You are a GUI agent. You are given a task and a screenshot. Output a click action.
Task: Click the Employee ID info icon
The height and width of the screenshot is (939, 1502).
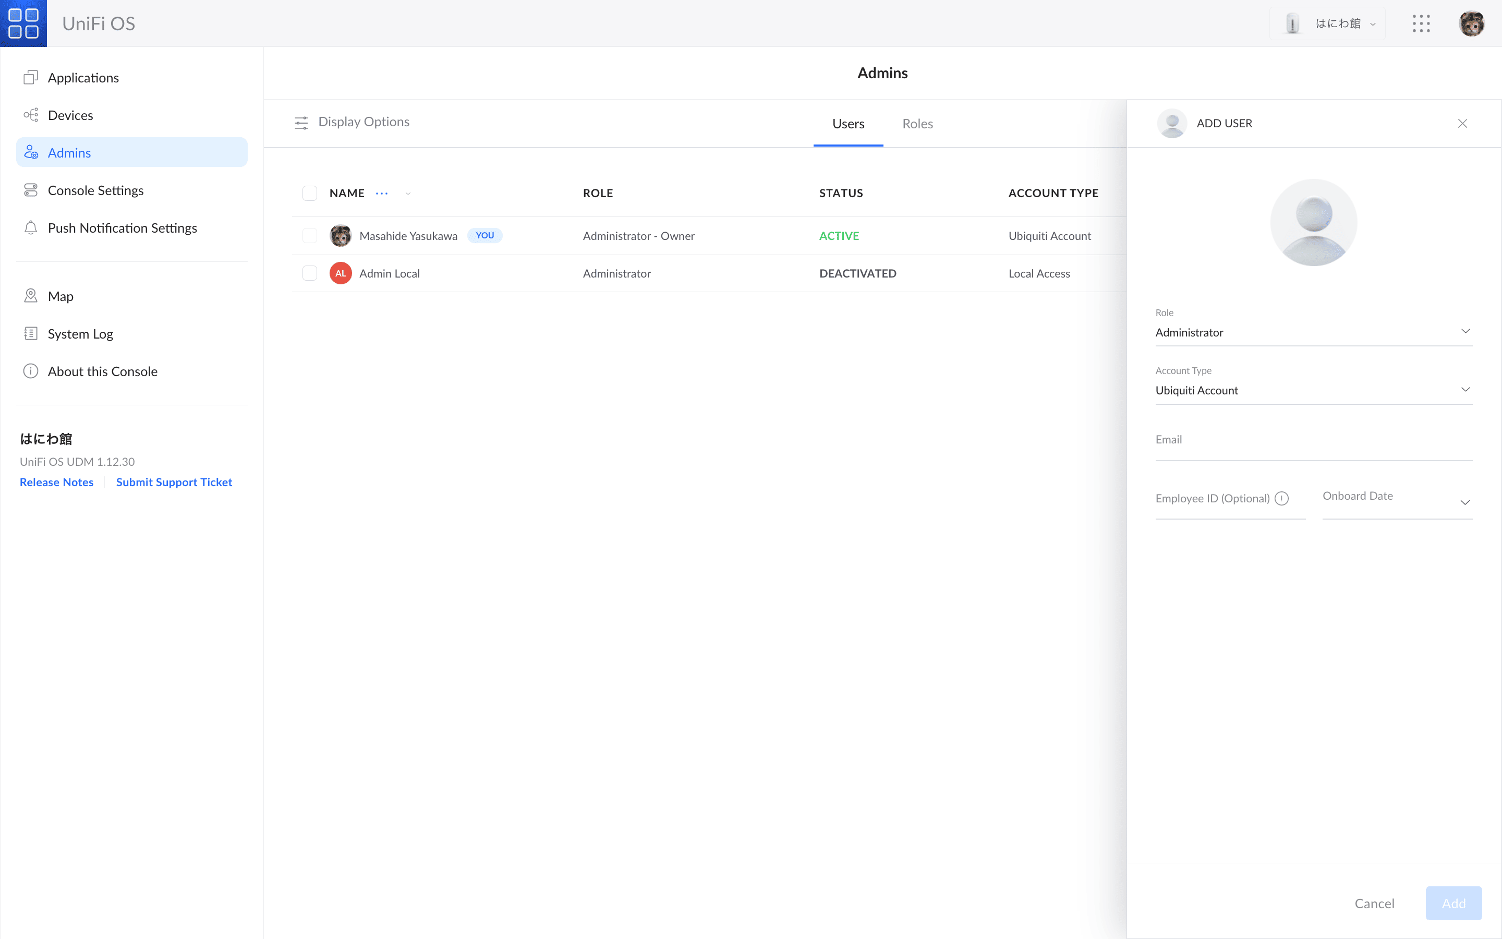pyautogui.click(x=1282, y=498)
